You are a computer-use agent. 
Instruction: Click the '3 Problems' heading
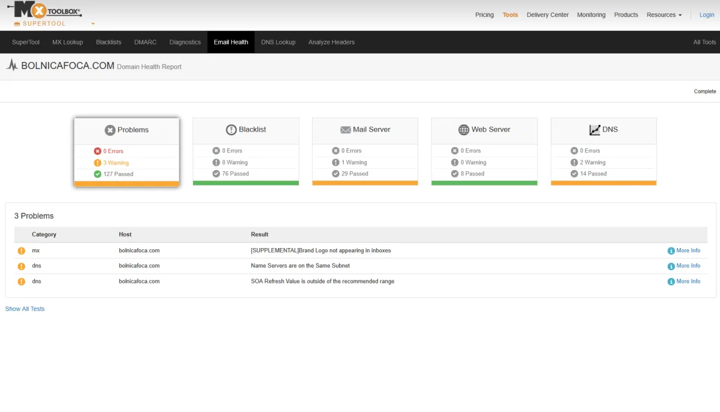coord(34,216)
